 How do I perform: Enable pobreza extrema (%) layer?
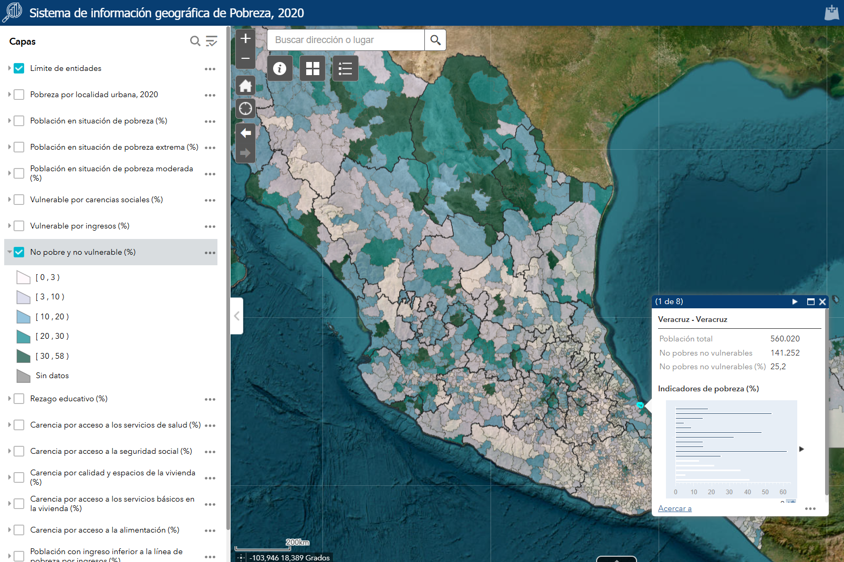coord(19,147)
